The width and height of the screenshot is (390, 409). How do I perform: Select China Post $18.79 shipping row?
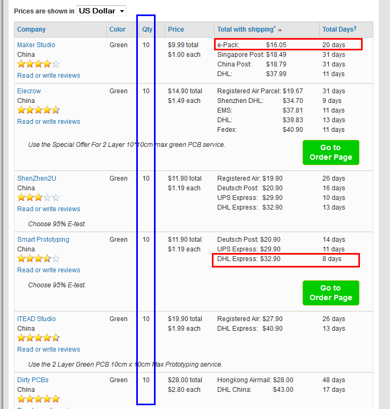coord(281,64)
